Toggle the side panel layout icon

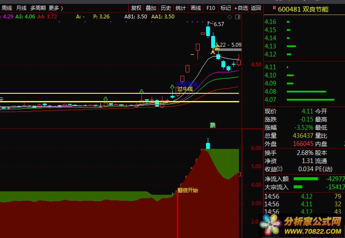pyautogui.click(x=238, y=17)
